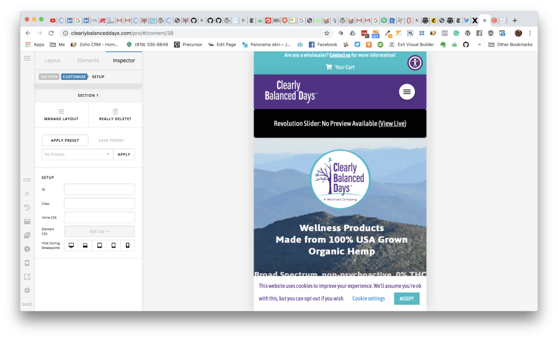Select the SETUP breadcrumb item
The width and height of the screenshot is (558, 340).
pyautogui.click(x=98, y=77)
